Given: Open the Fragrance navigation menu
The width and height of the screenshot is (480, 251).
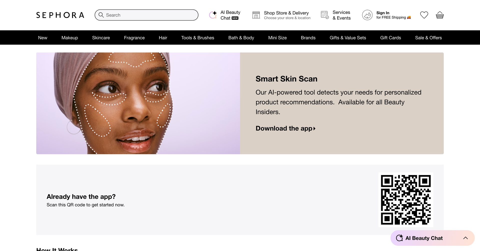Looking at the screenshot, I should coord(134,37).
